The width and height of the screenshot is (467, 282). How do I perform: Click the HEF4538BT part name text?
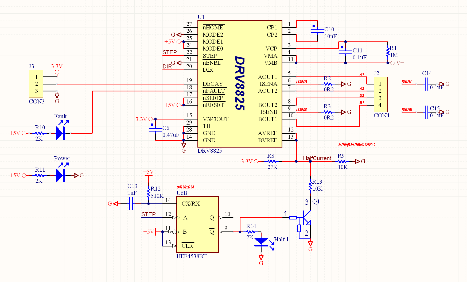tap(192, 256)
